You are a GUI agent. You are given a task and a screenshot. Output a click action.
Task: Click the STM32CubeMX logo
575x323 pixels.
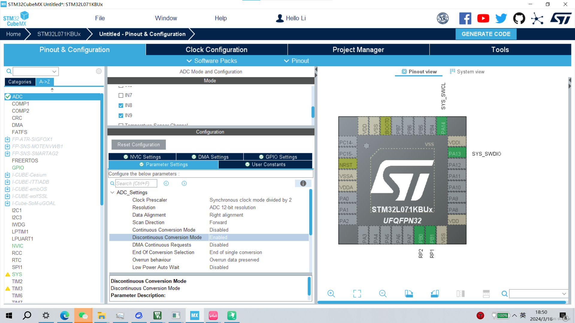[x=16, y=19]
